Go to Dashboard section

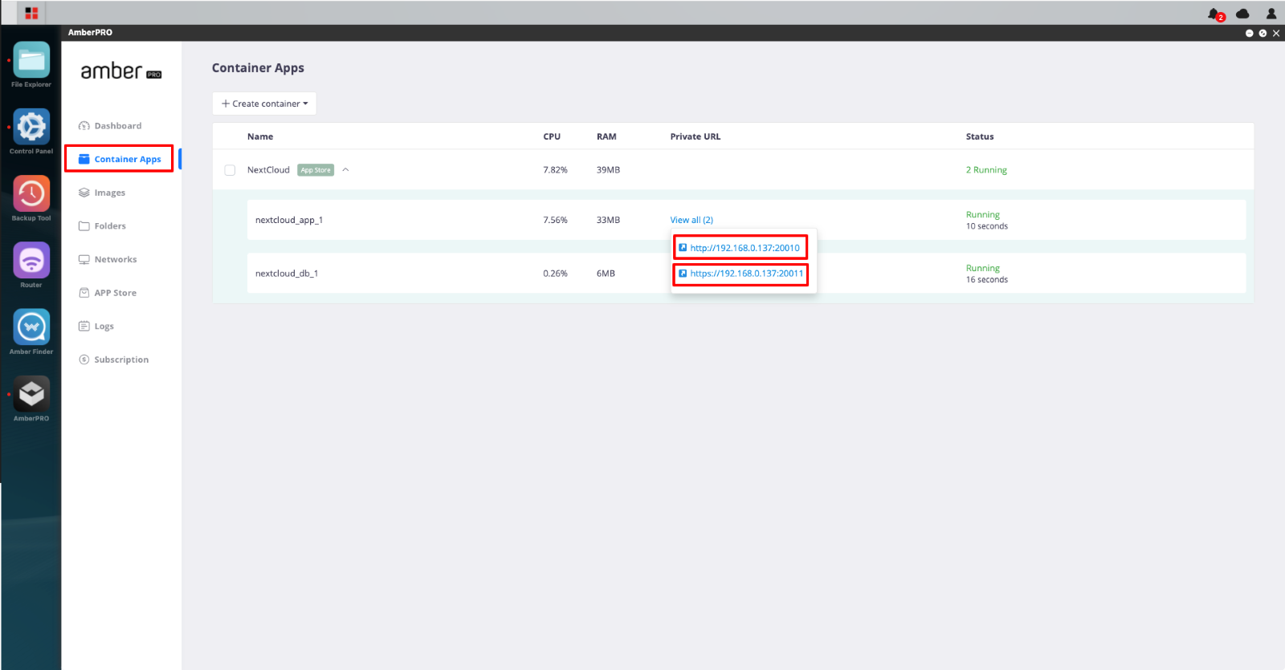(x=118, y=126)
